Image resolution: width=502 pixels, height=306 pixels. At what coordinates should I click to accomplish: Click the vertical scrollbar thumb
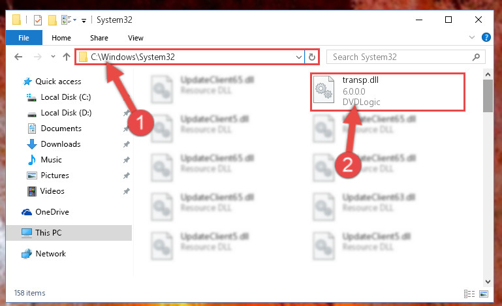pyautogui.click(x=488, y=96)
